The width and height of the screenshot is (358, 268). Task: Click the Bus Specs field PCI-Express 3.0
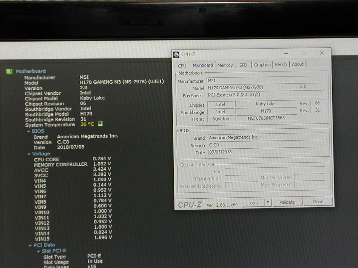(x=265, y=95)
